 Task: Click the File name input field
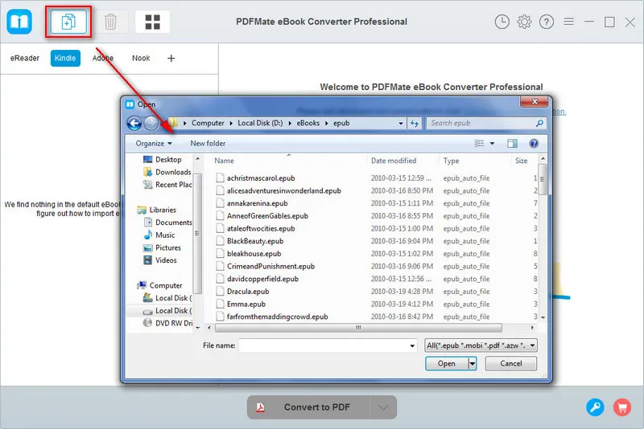pyautogui.click(x=326, y=345)
